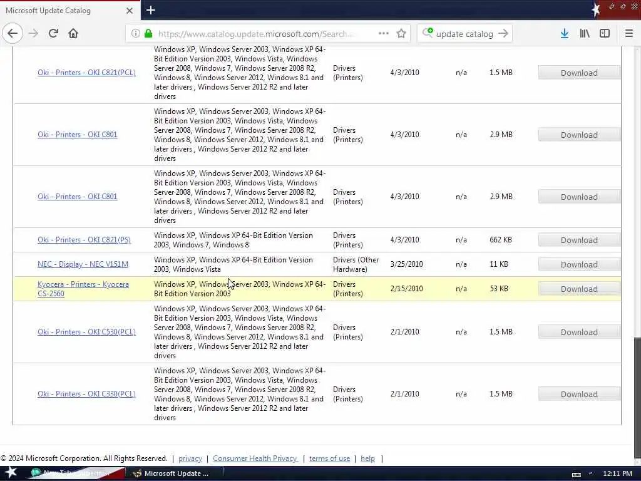The height and width of the screenshot is (481, 641).
Task: Open a new tab with the plus icon
Action: (151, 10)
